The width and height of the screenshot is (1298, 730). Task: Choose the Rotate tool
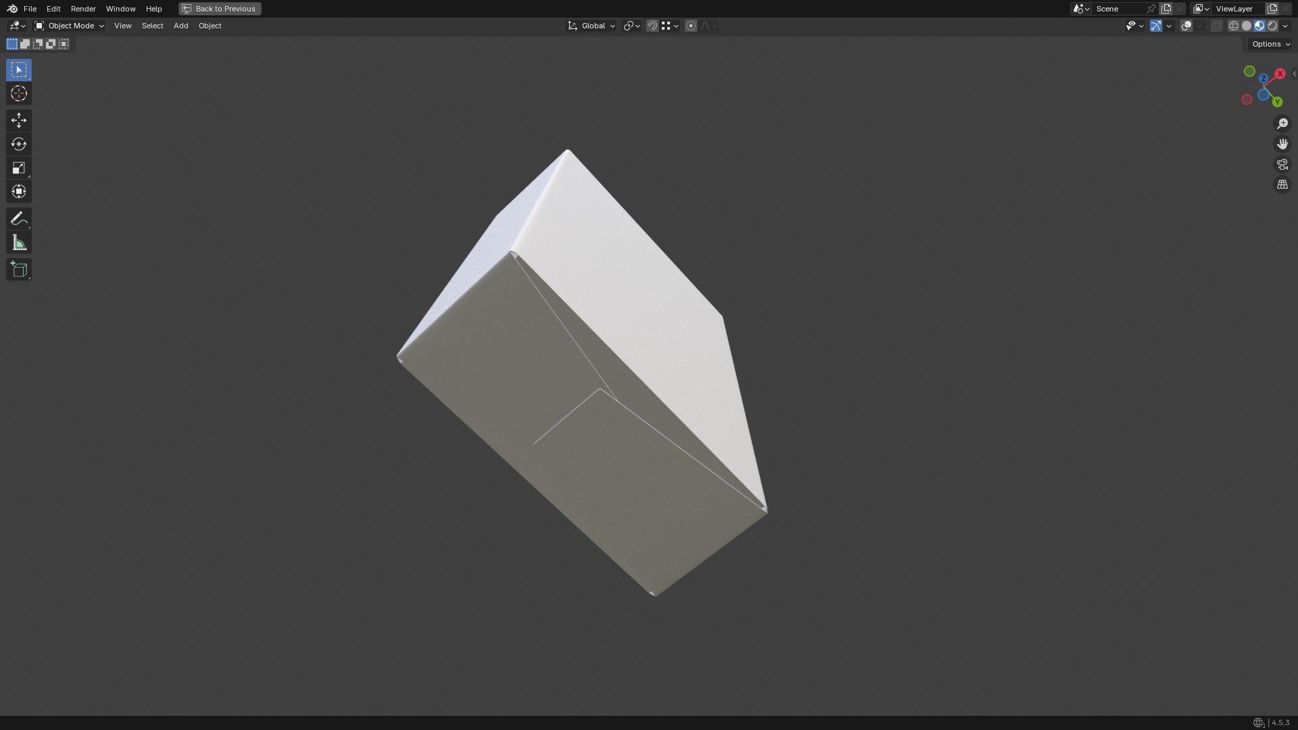point(18,144)
